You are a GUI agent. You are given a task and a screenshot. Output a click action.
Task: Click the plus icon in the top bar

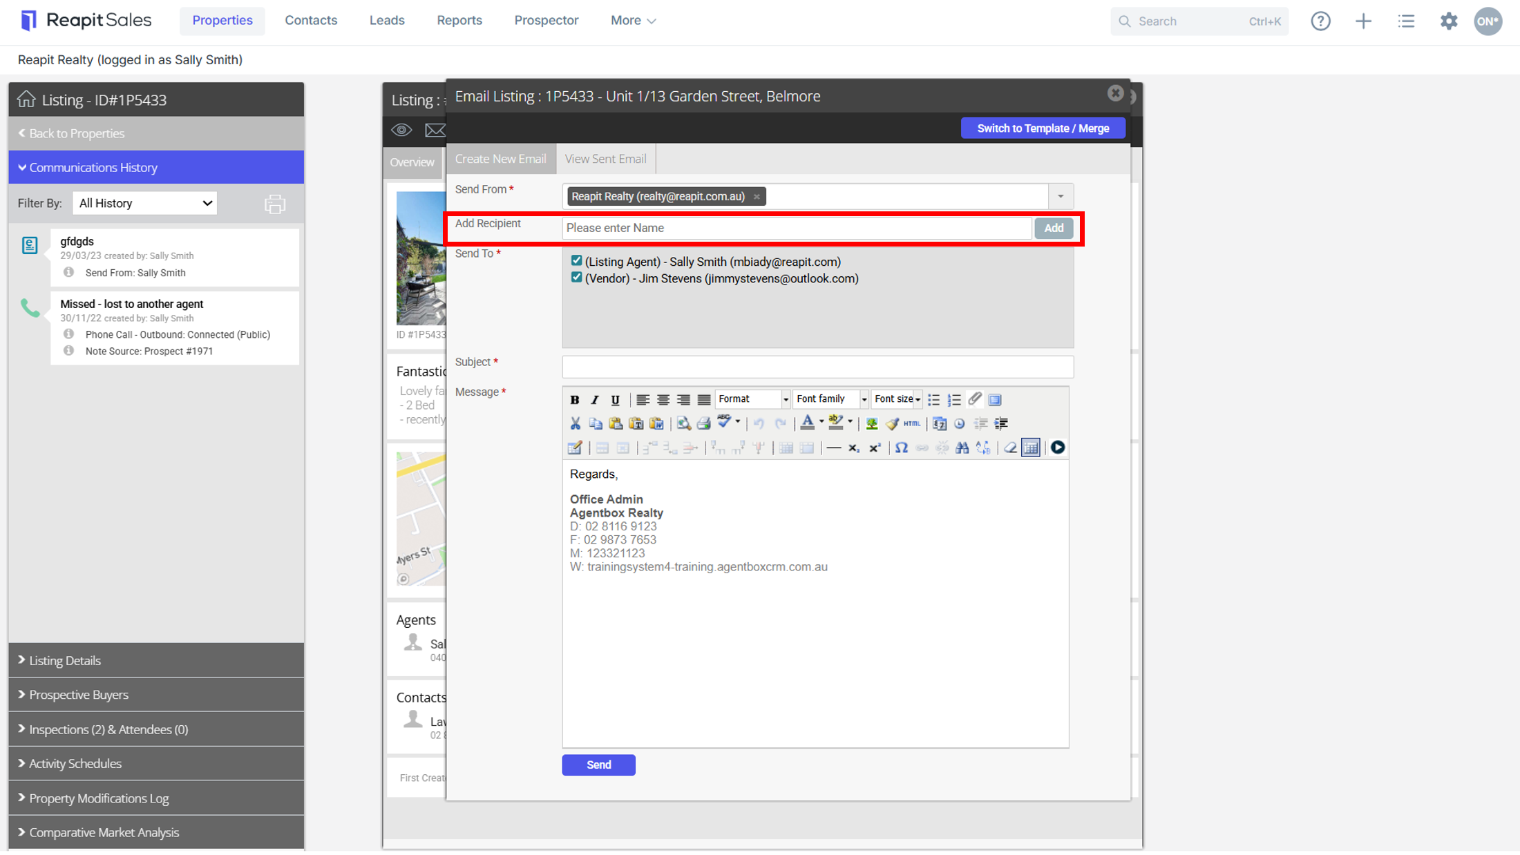pyautogui.click(x=1363, y=21)
